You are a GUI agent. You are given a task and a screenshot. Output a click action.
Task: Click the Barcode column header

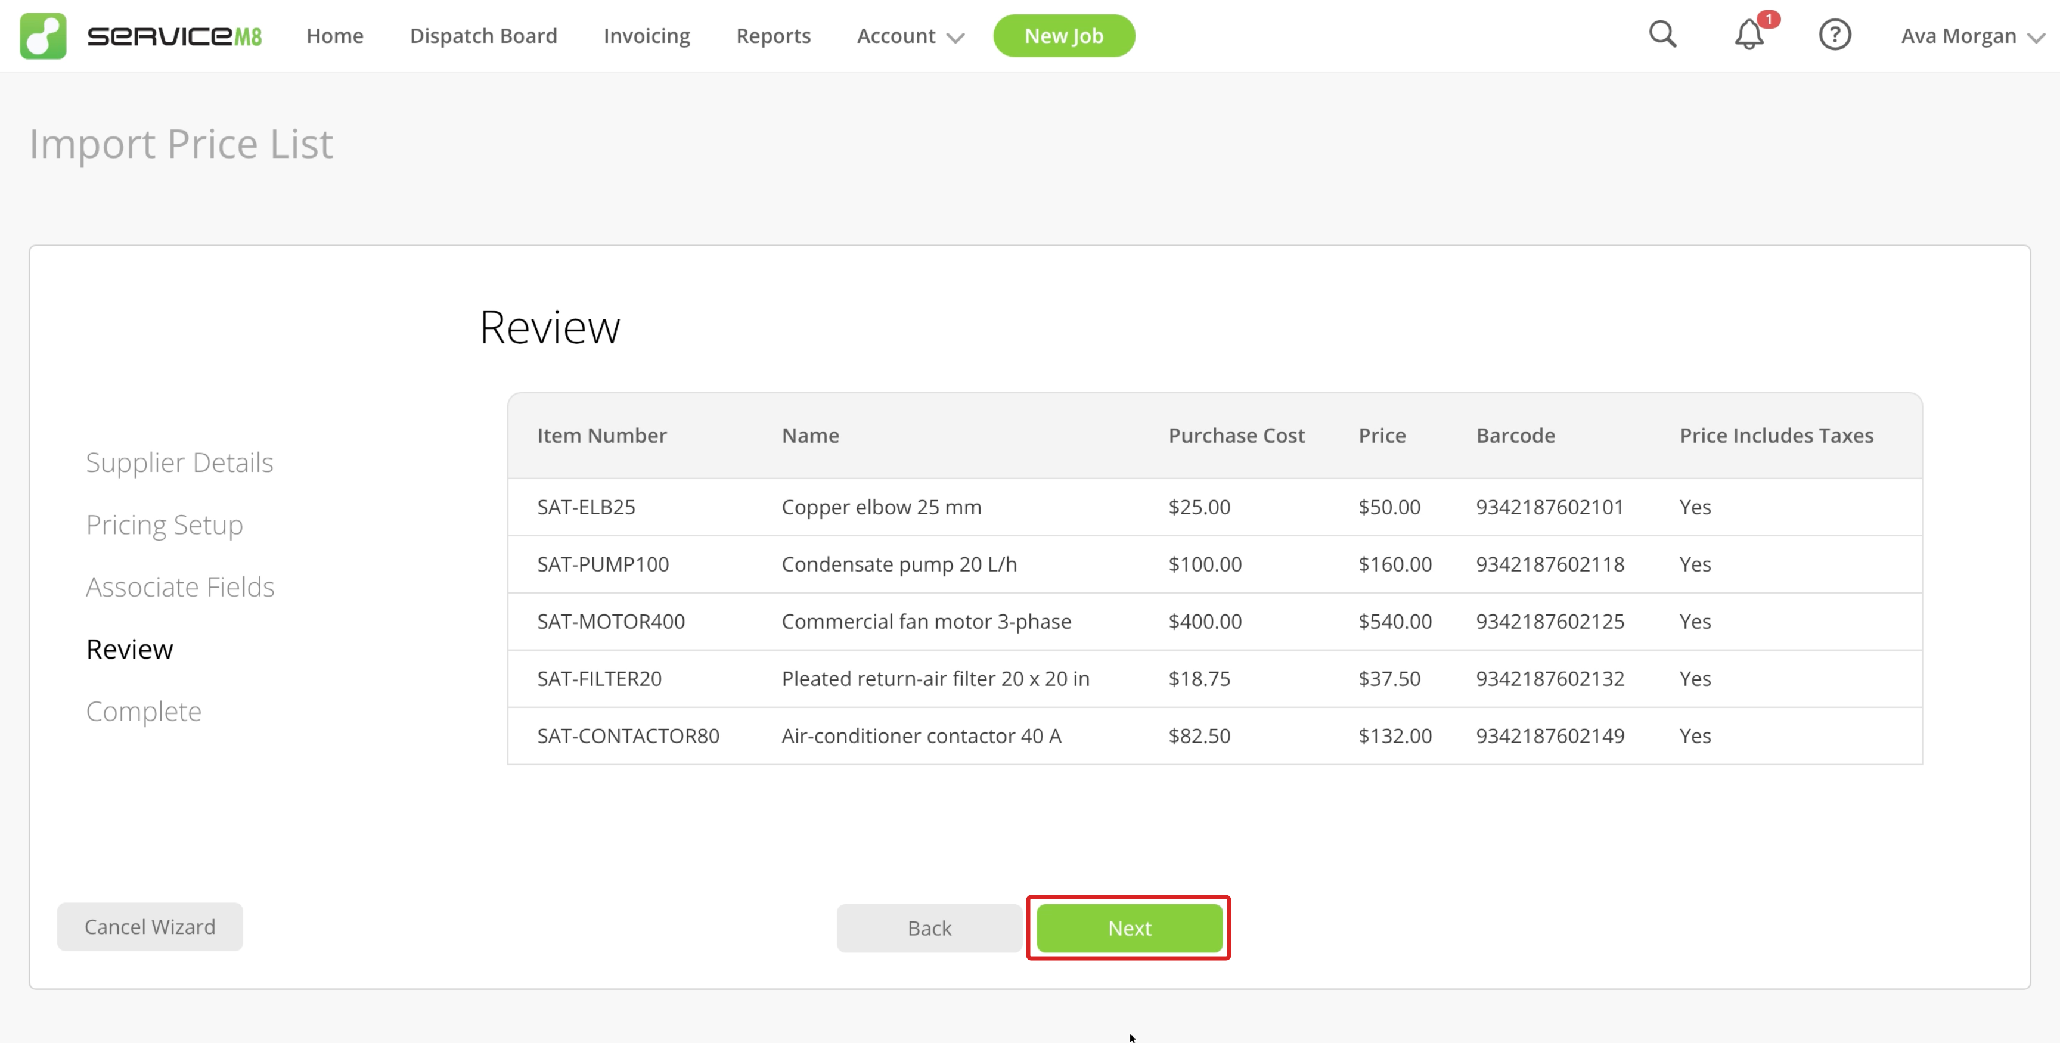(1515, 435)
